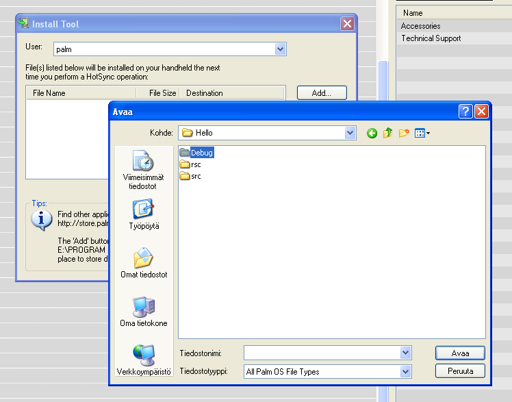Screen dimensions: 512x402
Task: Expand the Kohde folder dropdown
Action: point(350,133)
